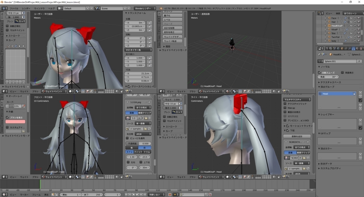The height and width of the screenshot is (197, 364).
Task: Play the animation forward in timeline
Action: click(137, 195)
